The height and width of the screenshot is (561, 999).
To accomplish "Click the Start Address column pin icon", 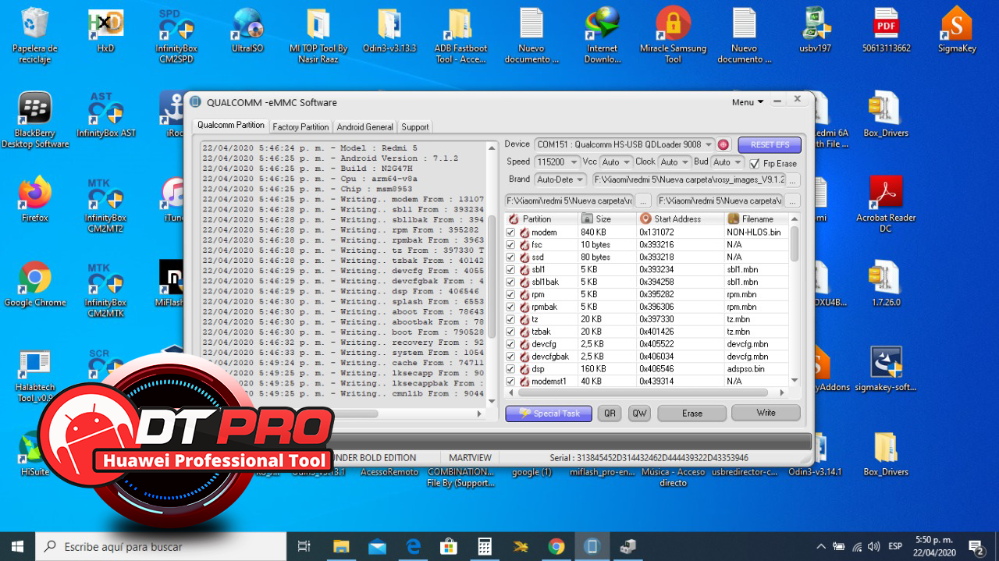I will pos(645,219).
